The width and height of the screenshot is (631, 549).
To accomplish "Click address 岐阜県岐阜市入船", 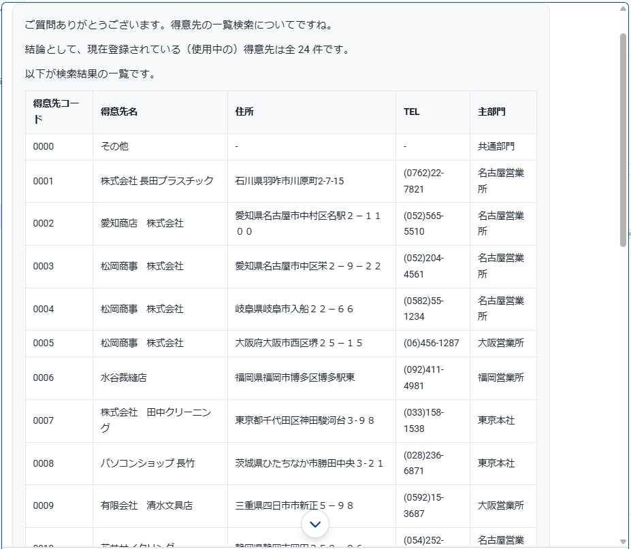I will coord(312,310).
